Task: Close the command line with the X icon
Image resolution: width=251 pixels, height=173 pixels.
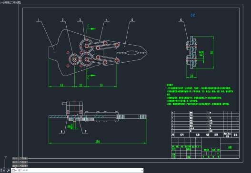Action: pos(4,171)
